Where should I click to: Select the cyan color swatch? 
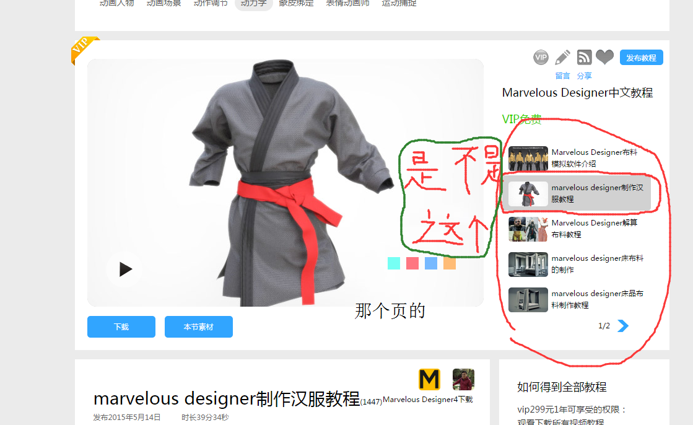coord(394,263)
